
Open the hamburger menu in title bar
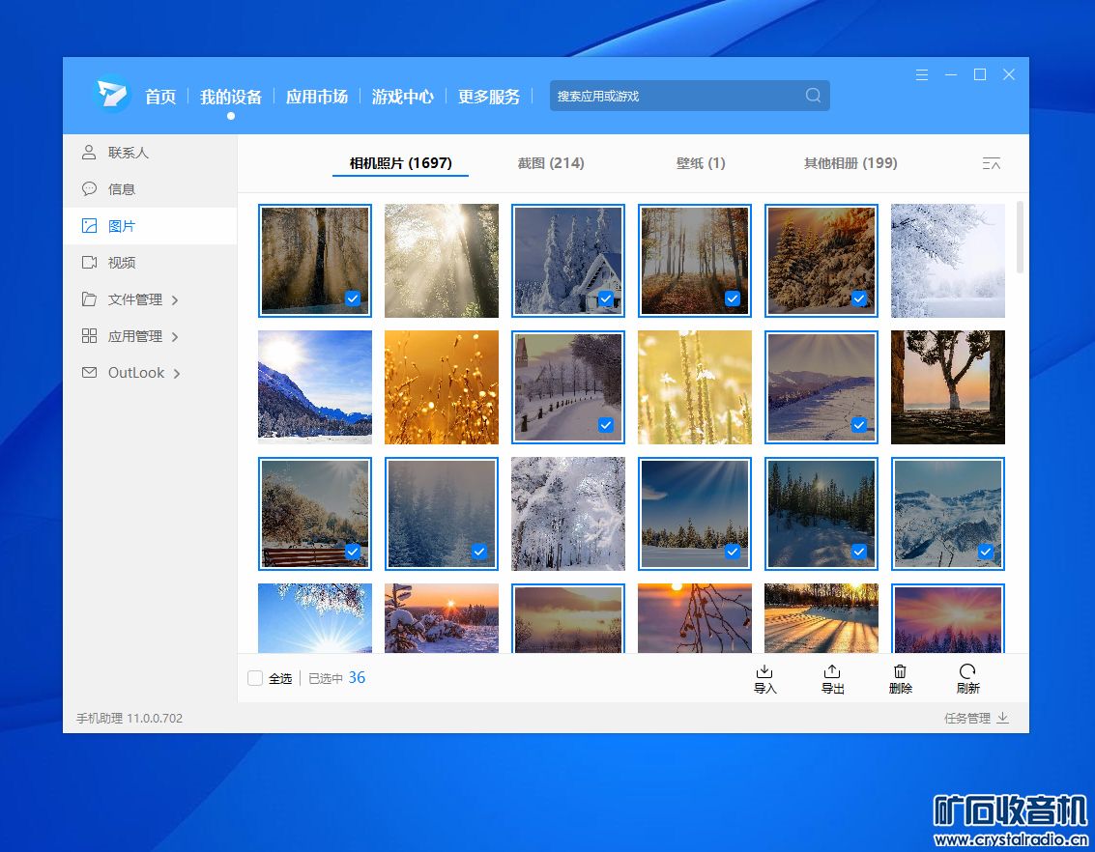(x=922, y=75)
